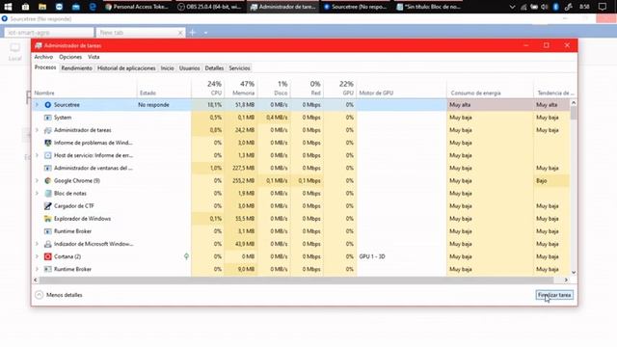Expand the Sourcetree process row
The height and width of the screenshot is (347, 617).
(x=37, y=105)
